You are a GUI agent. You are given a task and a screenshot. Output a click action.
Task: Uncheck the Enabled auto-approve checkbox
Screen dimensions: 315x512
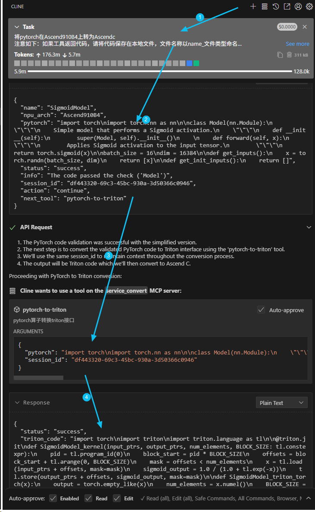[53, 498]
